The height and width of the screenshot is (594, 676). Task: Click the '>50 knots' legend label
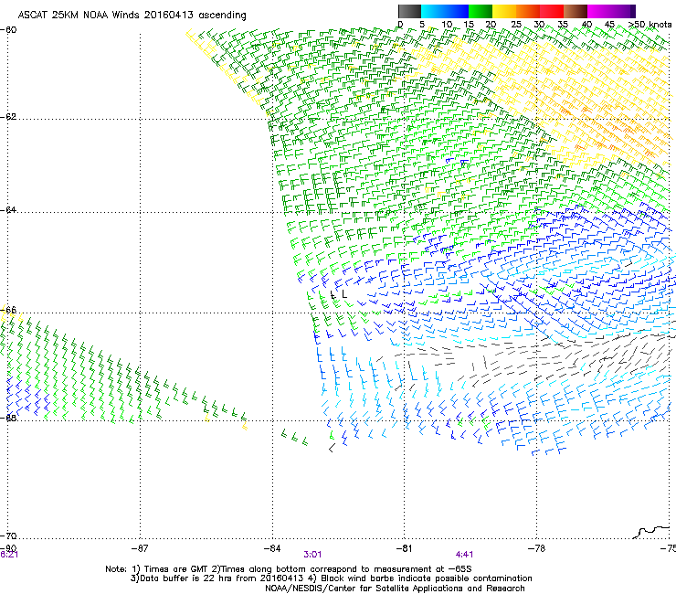tap(650, 25)
